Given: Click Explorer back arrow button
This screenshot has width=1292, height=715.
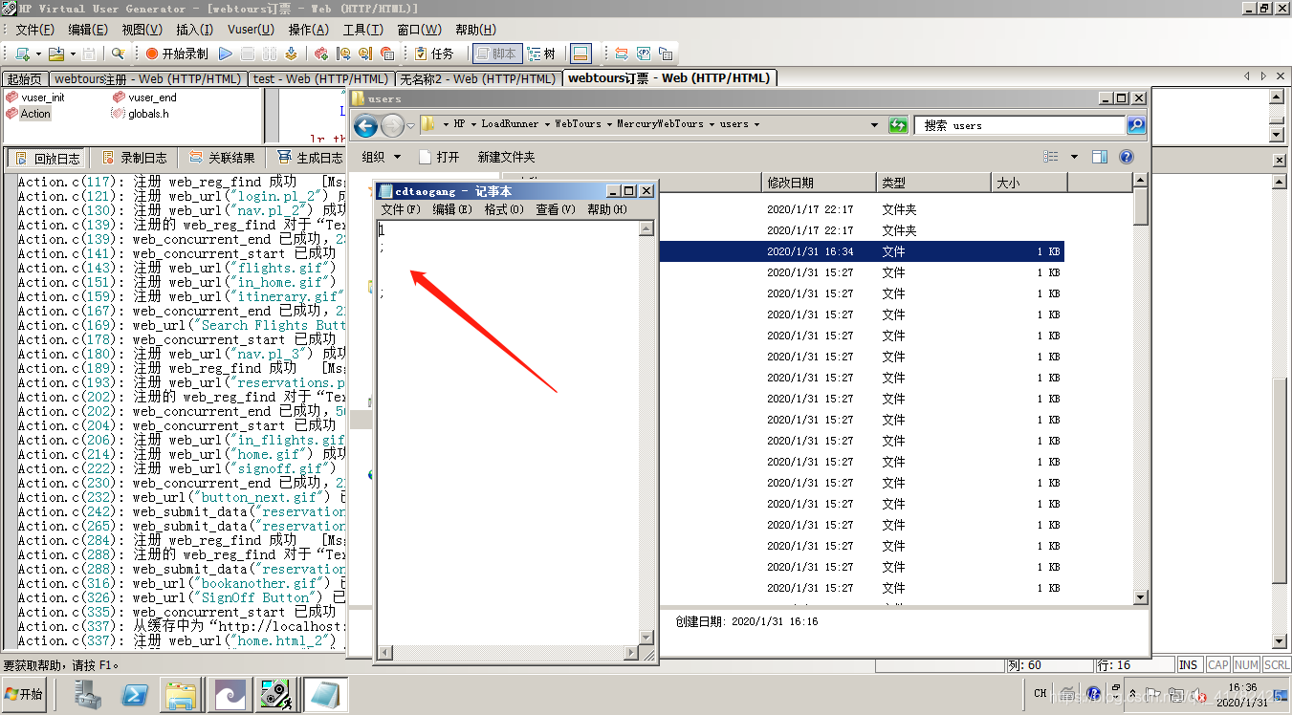Looking at the screenshot, I should (365, 125).
